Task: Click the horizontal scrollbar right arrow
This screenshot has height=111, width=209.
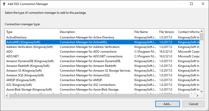Action: [x=197, y=96]
